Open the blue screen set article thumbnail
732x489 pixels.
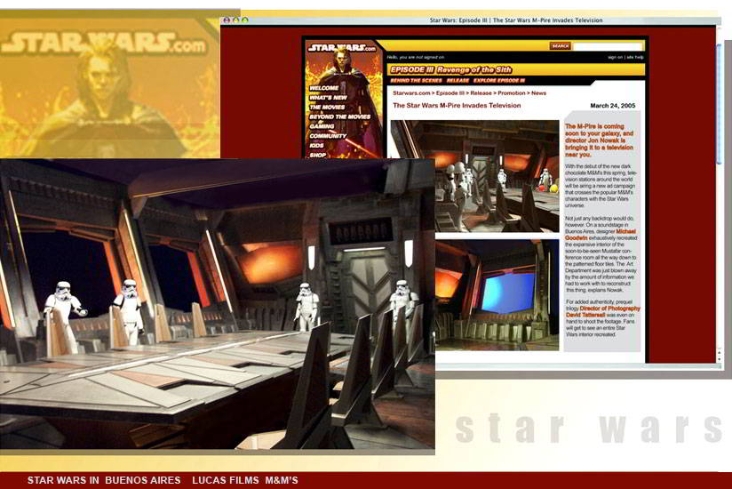pos(497,294)
